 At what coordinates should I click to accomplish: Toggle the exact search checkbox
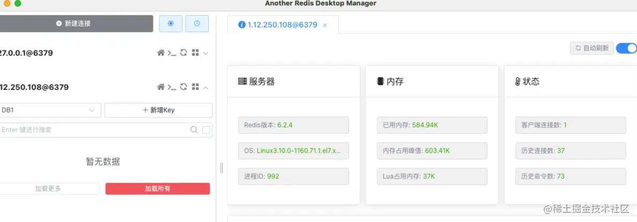coord(206,130)
